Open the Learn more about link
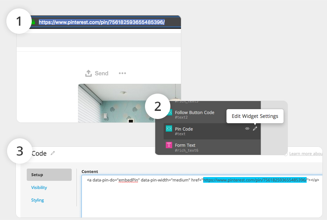Image resolution: width=327 pixels, height=220 pixels. click(x=305, y=153)
